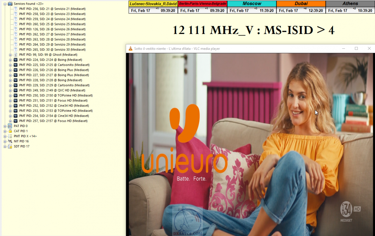Click the CAT PID 1 lock icon
This screenshot has width=375, height=236.
point(10,131)
